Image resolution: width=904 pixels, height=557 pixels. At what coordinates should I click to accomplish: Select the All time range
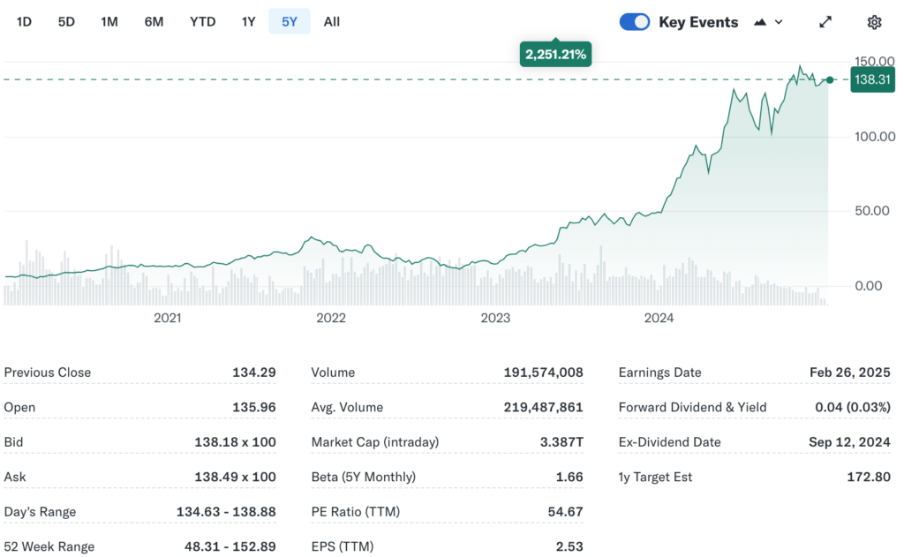tap(331, 21)
